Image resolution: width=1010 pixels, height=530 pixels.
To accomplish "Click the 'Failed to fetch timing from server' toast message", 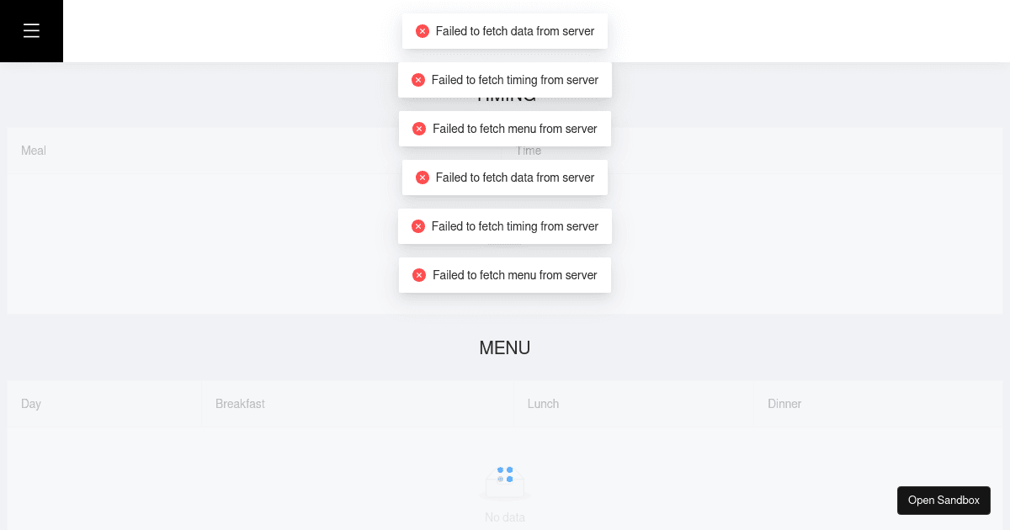I will coord(515,80).
